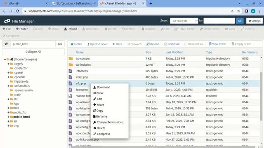Select All files

coord(172,44)
